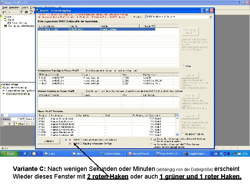Select product row ANG7
The image size is (250, 188).
(x=107, y=124)
